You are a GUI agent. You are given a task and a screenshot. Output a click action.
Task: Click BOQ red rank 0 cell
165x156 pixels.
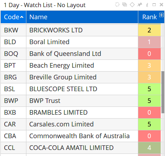[x=149, y=54]
